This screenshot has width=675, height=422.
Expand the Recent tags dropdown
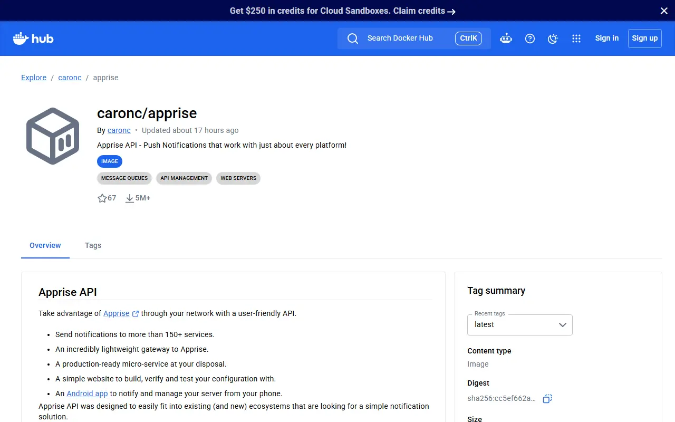[x=520, y=325]
